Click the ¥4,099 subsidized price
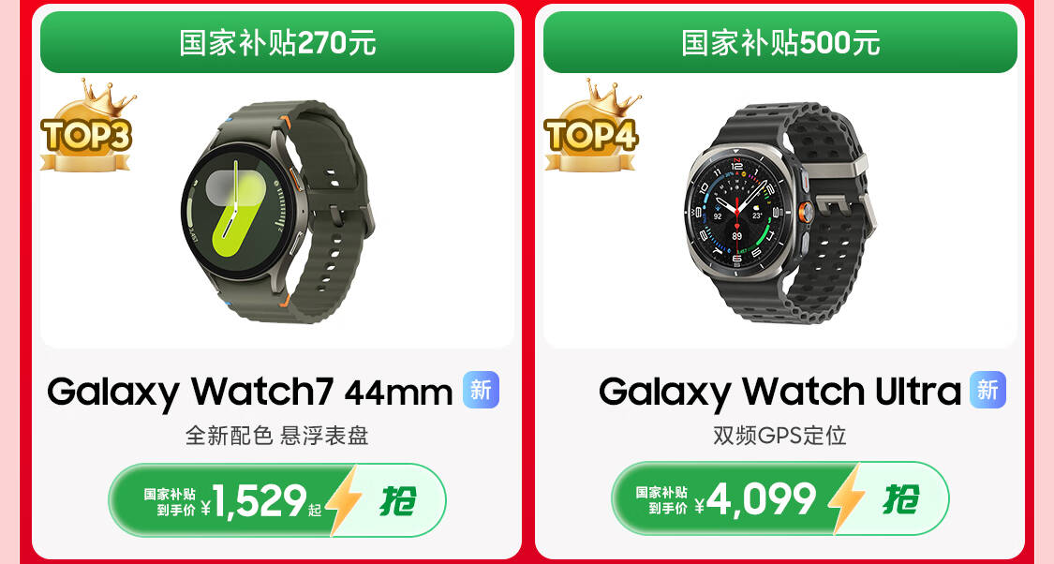This screenshot has width=1054, height=564. click(755, 499)
